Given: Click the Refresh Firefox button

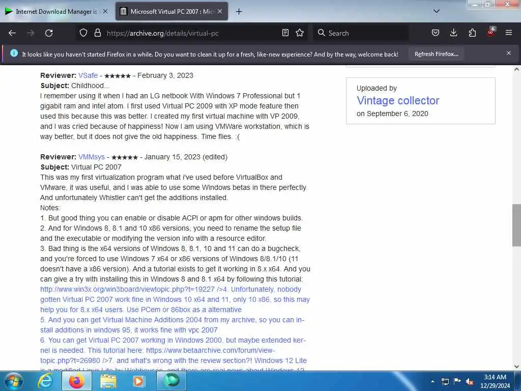Looking at the screenshot, I should pos(436,54).
